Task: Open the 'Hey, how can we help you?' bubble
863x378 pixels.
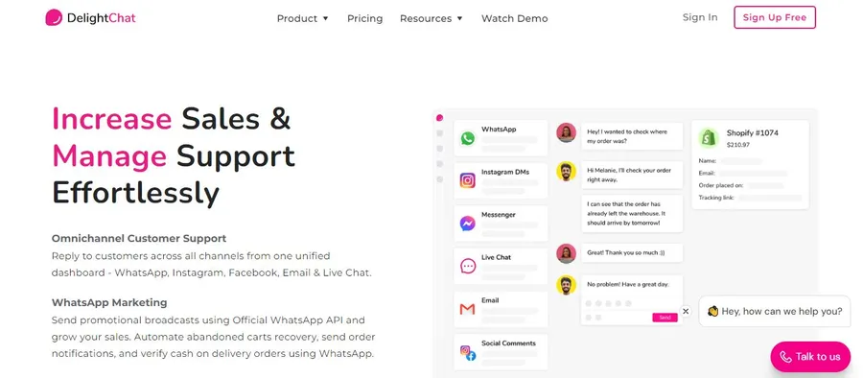Action: pos(775,312)
